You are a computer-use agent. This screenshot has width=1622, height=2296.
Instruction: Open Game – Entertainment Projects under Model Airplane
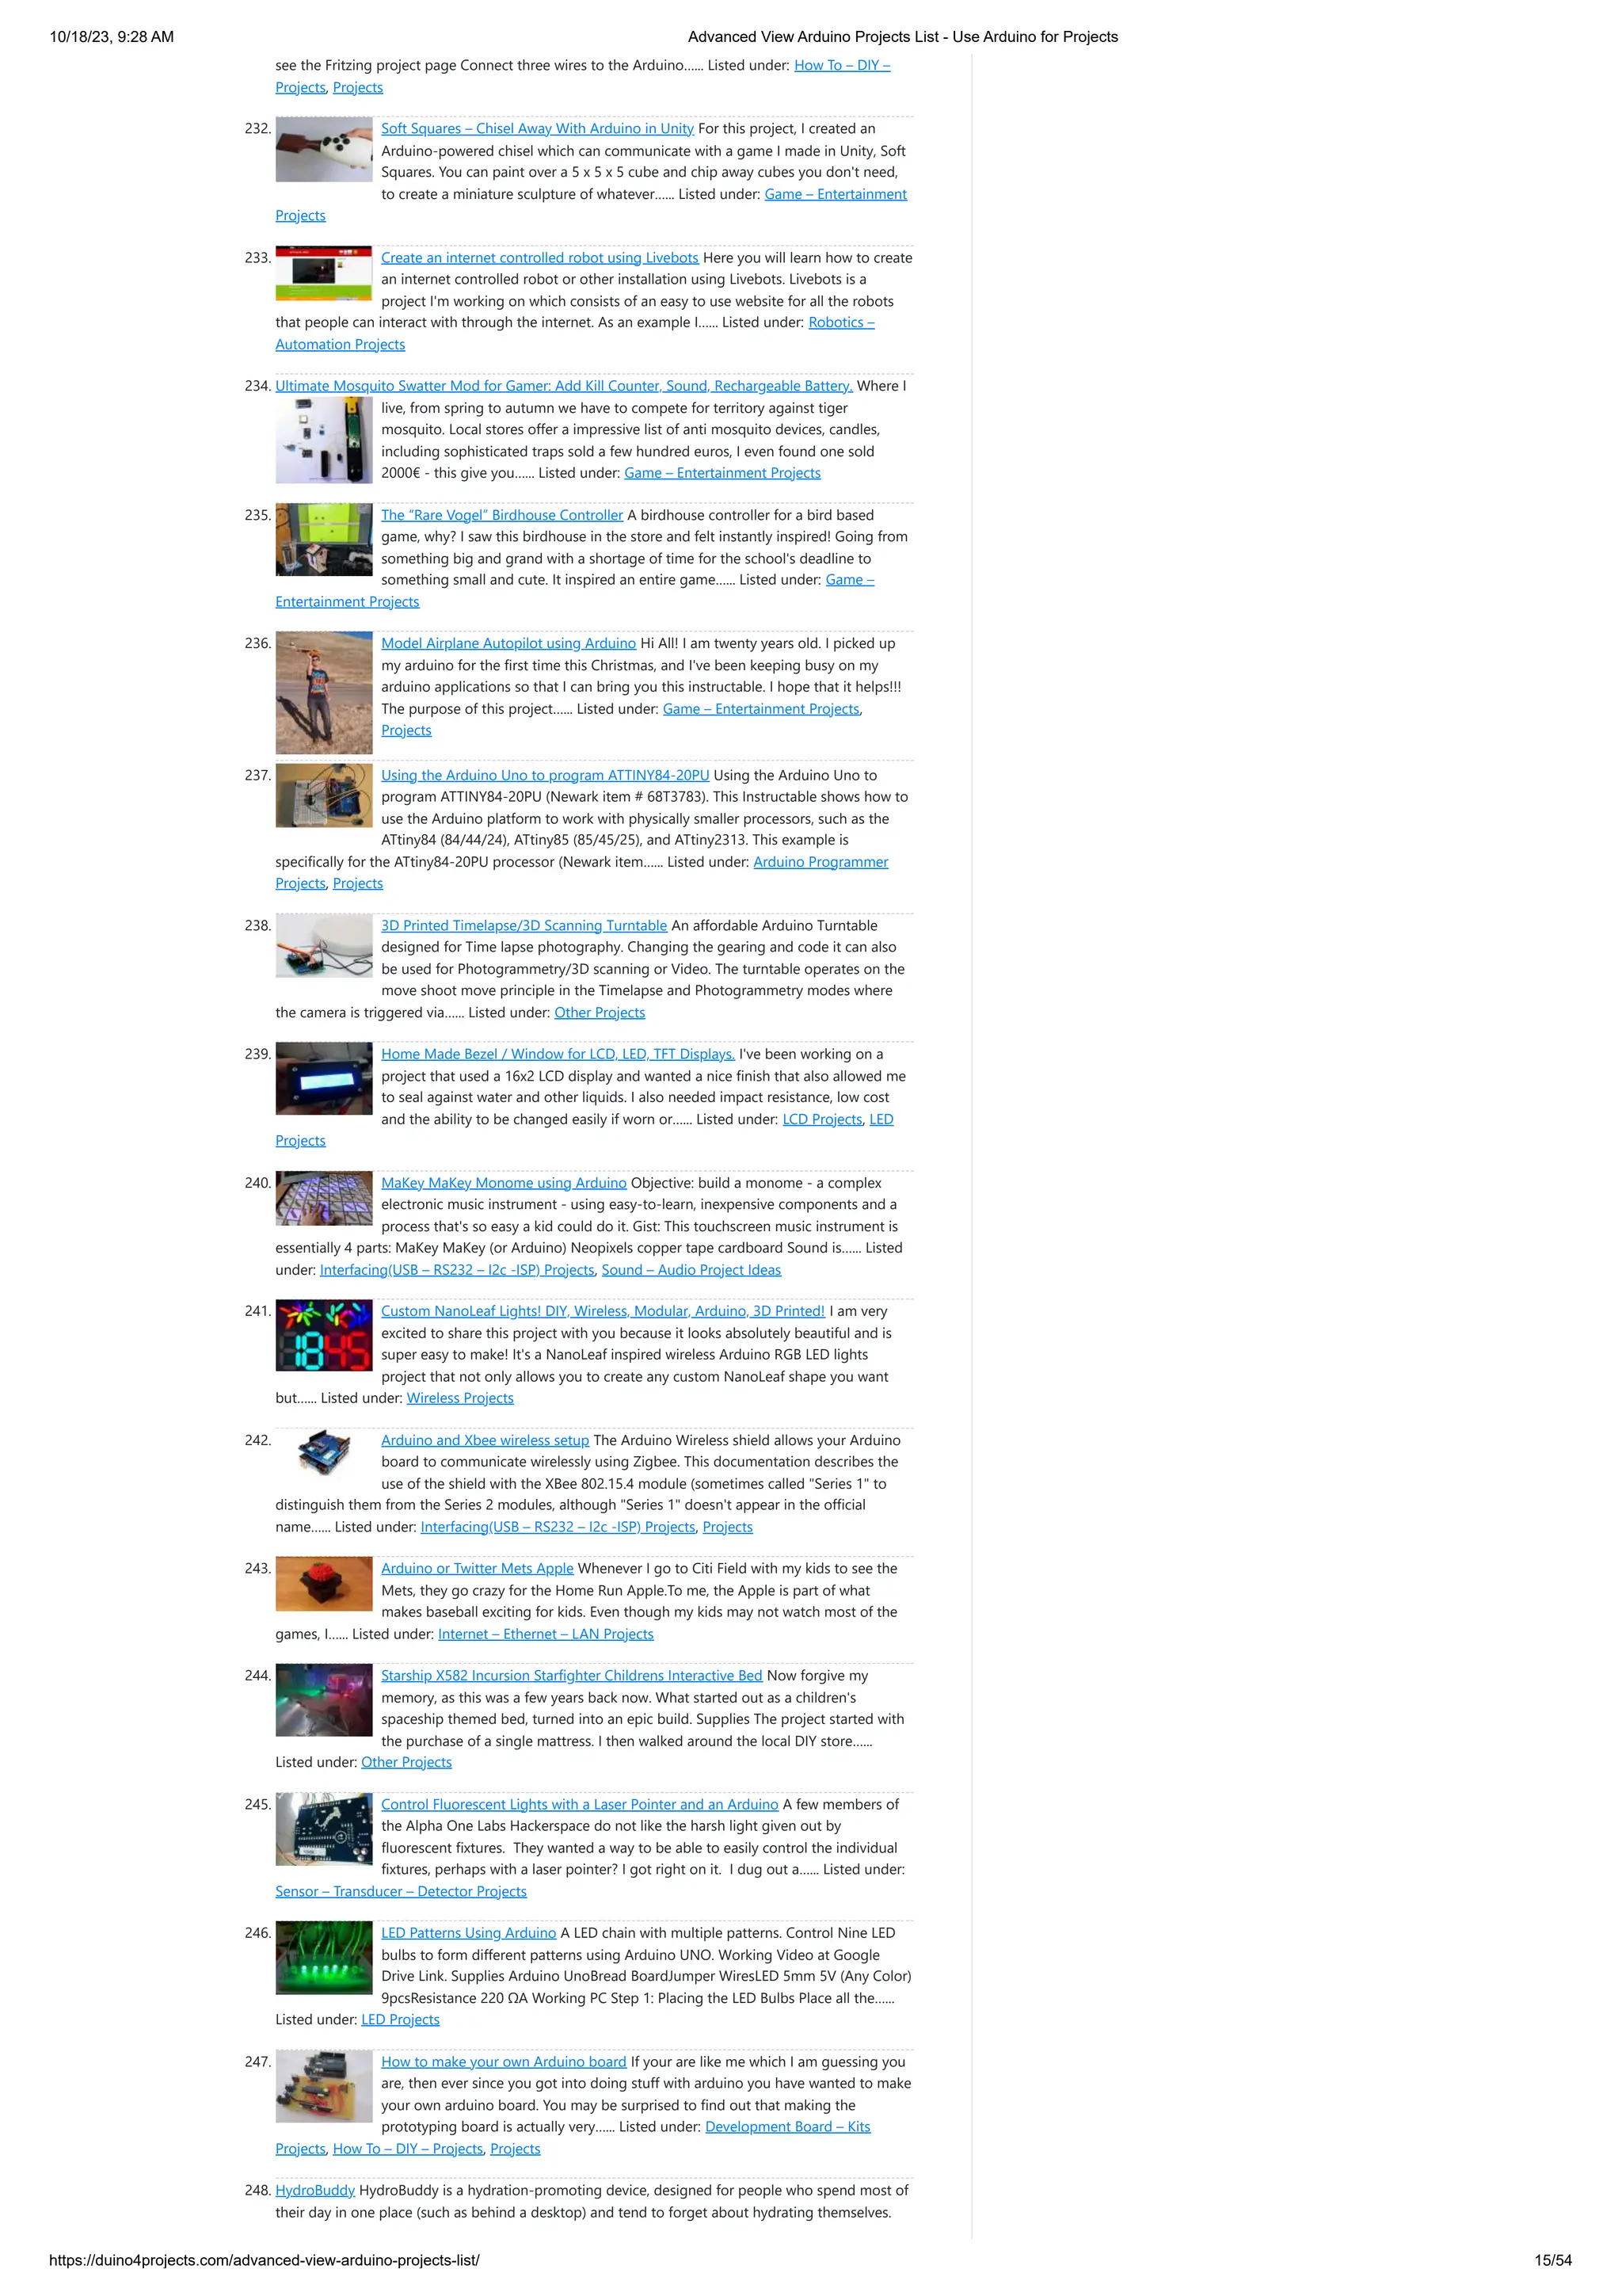[760, 709]
